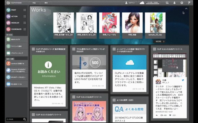Open the 作例_りょーちも work thumbnail

point(109,23)
